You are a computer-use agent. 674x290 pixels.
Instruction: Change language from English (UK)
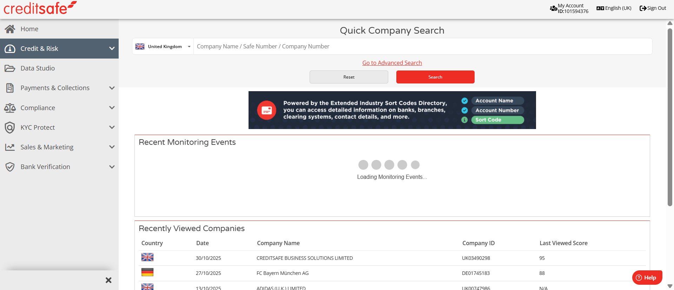pos(614,8)
